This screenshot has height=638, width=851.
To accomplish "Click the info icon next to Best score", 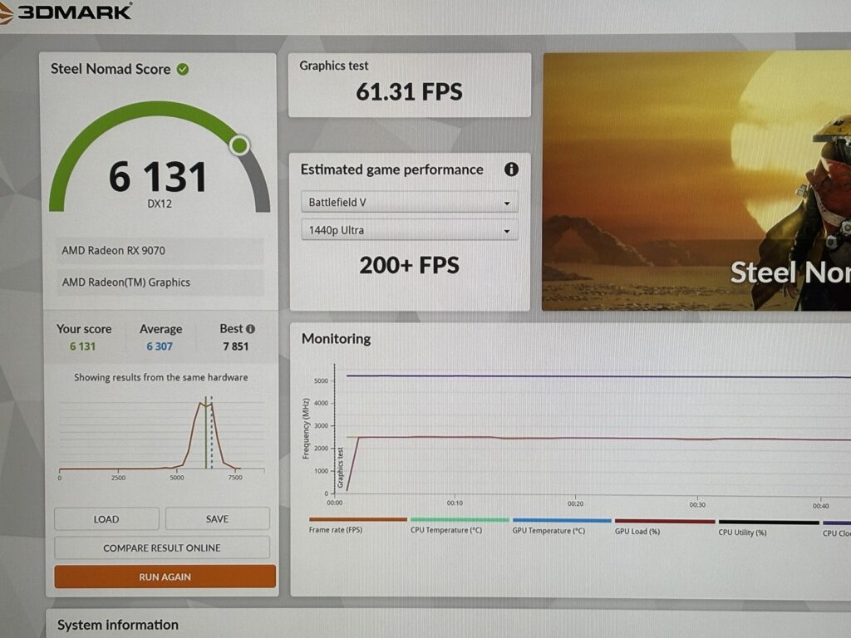I will 250,329.
